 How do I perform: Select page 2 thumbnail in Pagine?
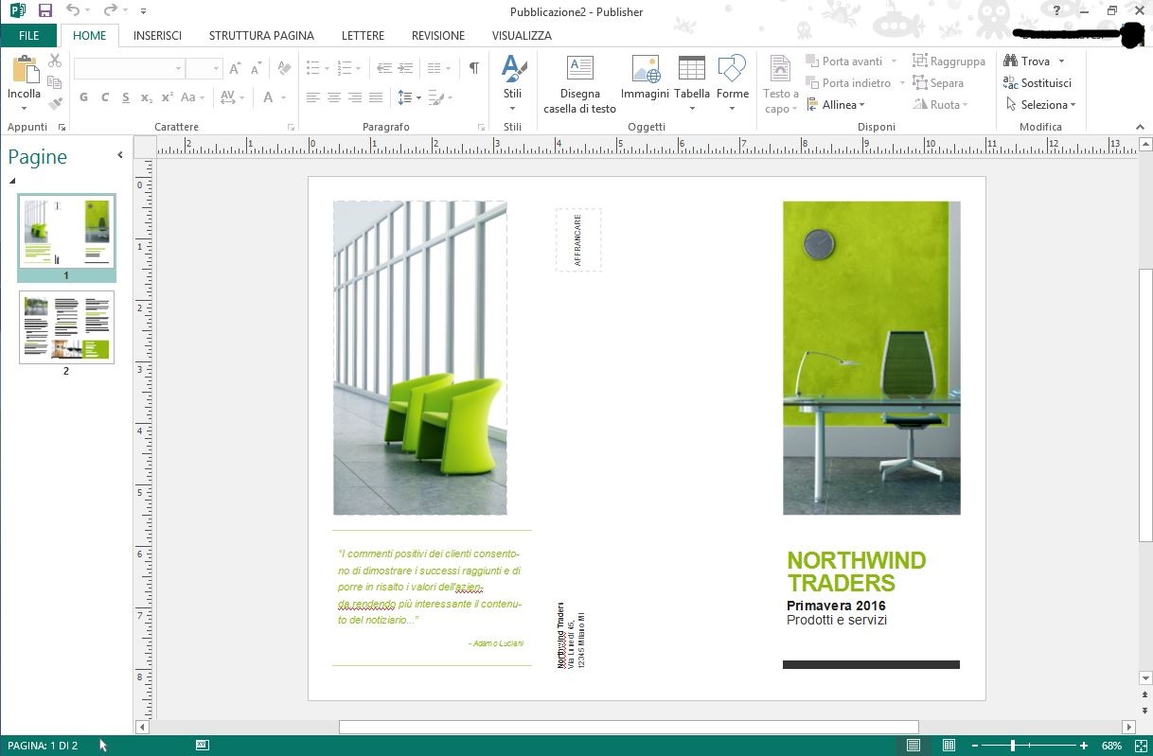[x=66, y=327]
